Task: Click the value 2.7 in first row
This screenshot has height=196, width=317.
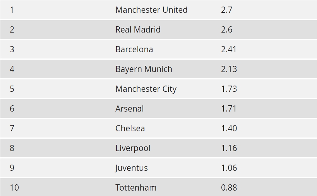Action: (x=226, y=10)
